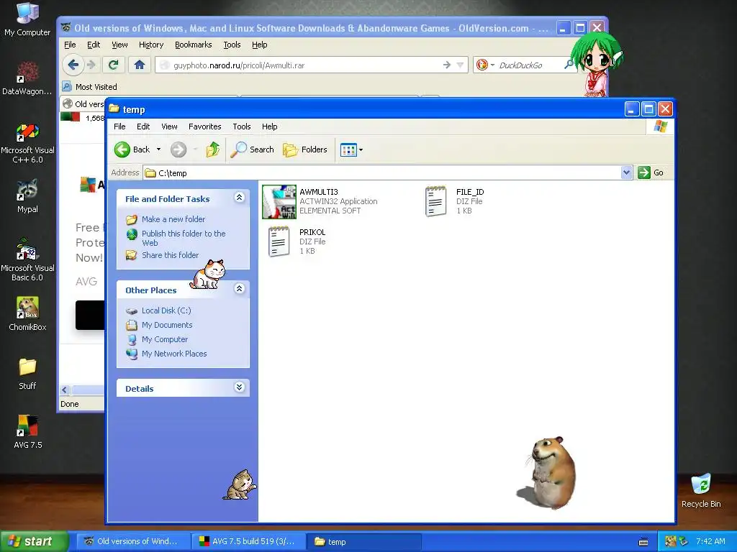Open Explorer File menu
Image resolution: width=737 pixels, height=552 pixels.
[120, 126]
